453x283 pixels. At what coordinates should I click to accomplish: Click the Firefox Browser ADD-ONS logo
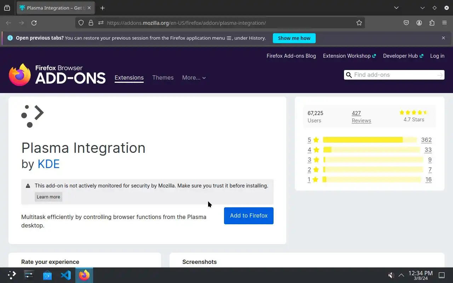[x=57, y=75]
